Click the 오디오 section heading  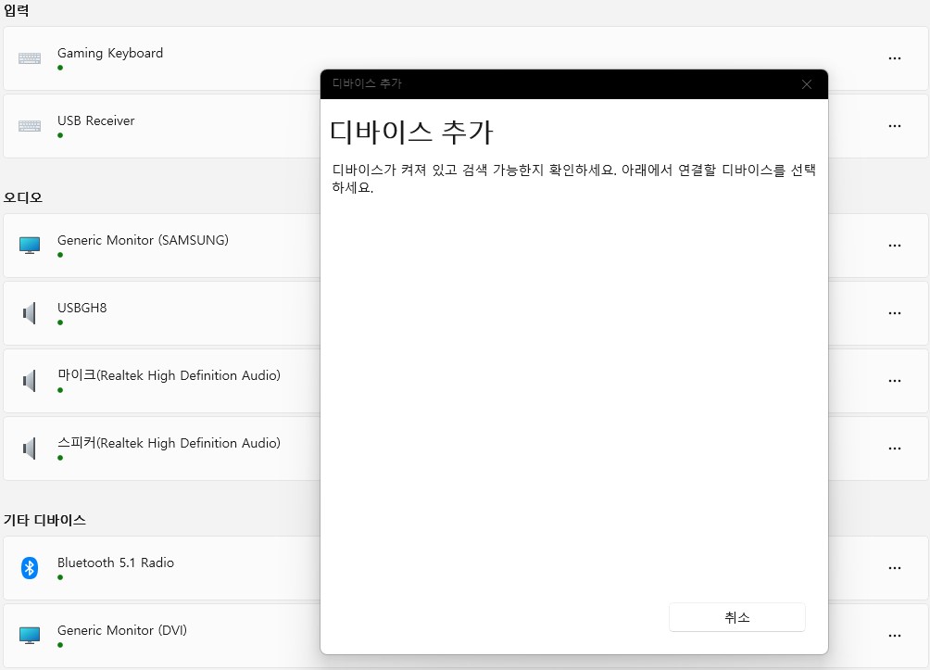coord(22,197)
